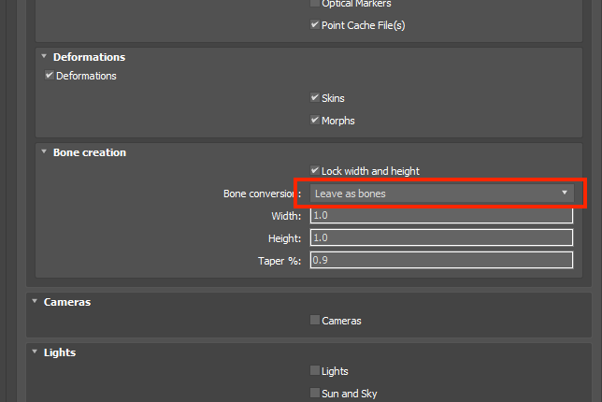Collapse the Deformations section
Screen dimensions: 602x402
44,56
